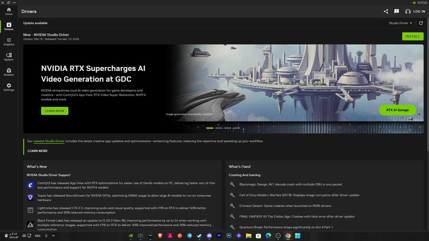
Task: Click LEARN MORE below driver description
Action: (38, 151)
